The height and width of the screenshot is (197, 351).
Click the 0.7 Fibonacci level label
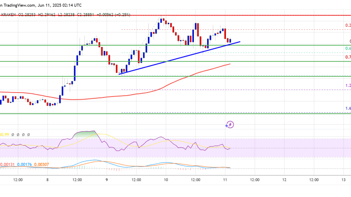(x=348, y=57)
